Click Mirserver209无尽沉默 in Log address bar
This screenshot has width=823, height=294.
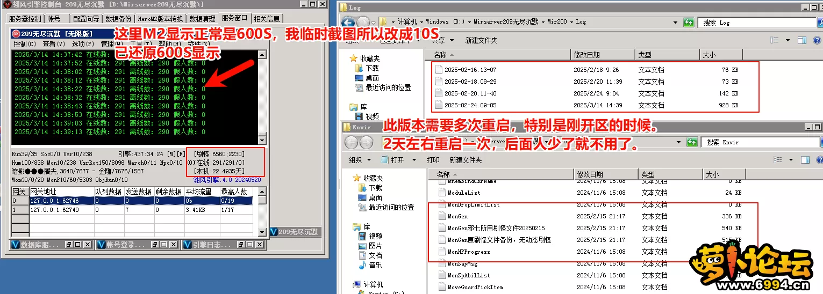(x=505, y=22)
